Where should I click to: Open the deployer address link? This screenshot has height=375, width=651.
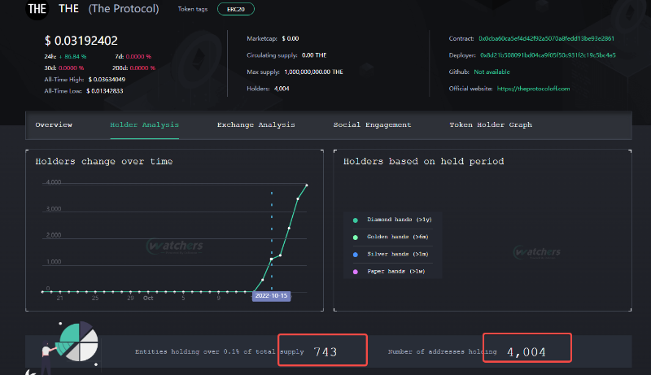548,55
